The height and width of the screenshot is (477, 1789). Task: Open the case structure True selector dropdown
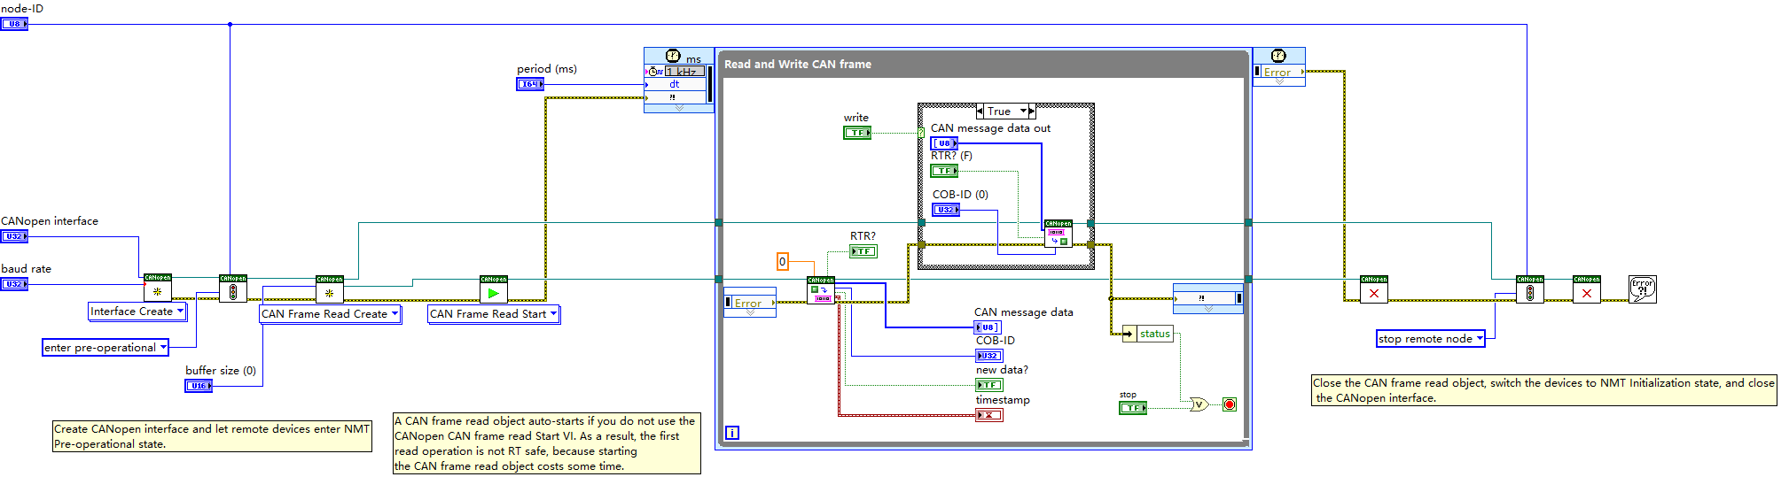[x=1023, y=112]
